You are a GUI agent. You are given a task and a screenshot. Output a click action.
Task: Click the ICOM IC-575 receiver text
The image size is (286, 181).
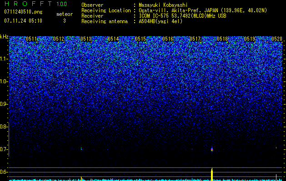pyautogui.click(x=182, y=16)
